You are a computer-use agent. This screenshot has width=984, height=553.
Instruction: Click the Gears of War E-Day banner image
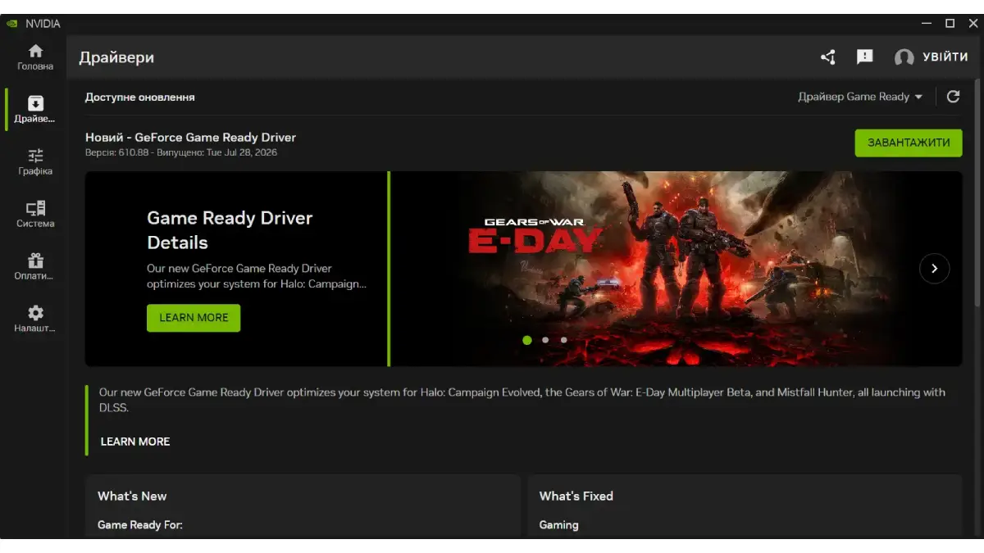coord(676,269)
